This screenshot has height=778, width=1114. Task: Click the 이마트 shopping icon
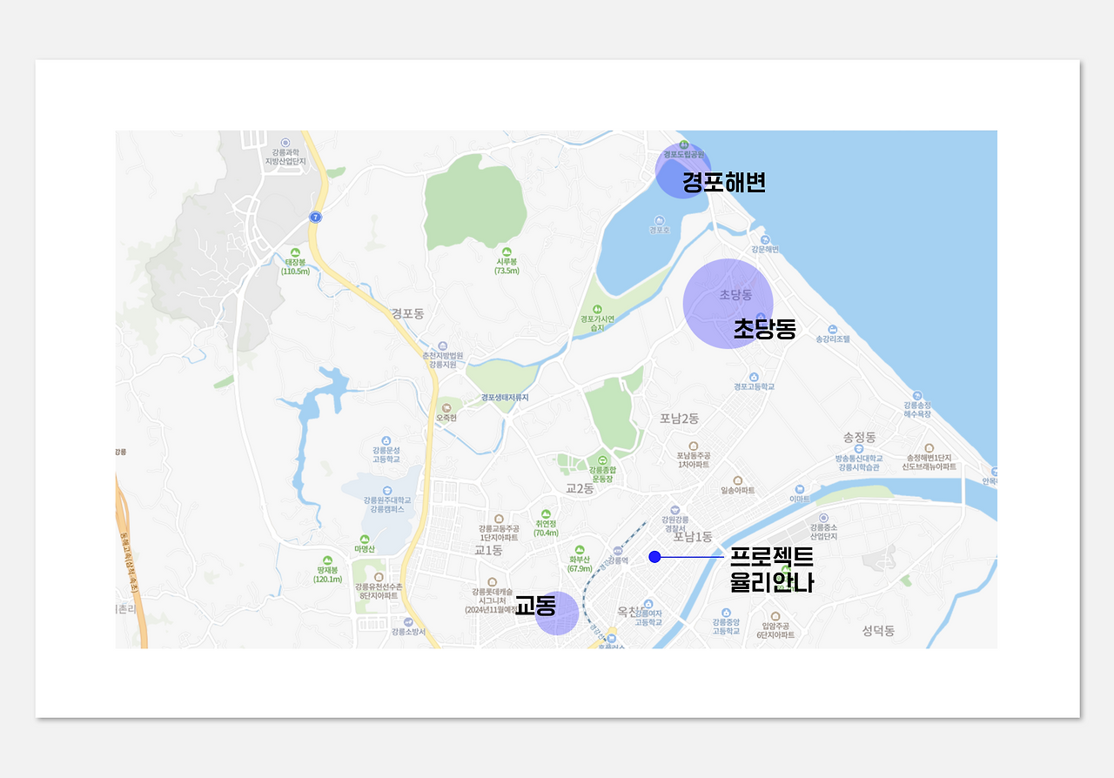(799, 489)
